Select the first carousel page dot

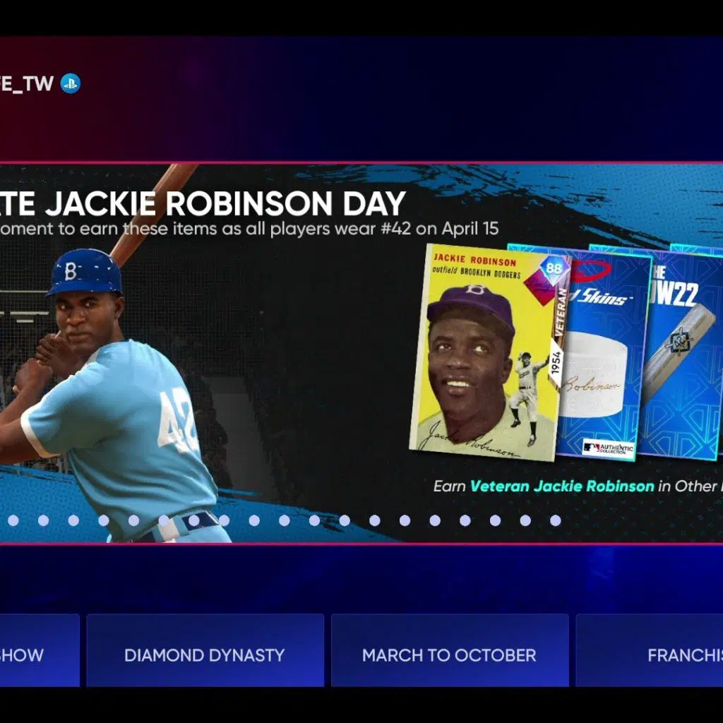pyautogui.click(x=13, y=520)
